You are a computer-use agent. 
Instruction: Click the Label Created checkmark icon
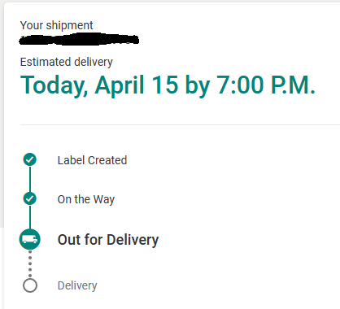[x=30, y=159]
